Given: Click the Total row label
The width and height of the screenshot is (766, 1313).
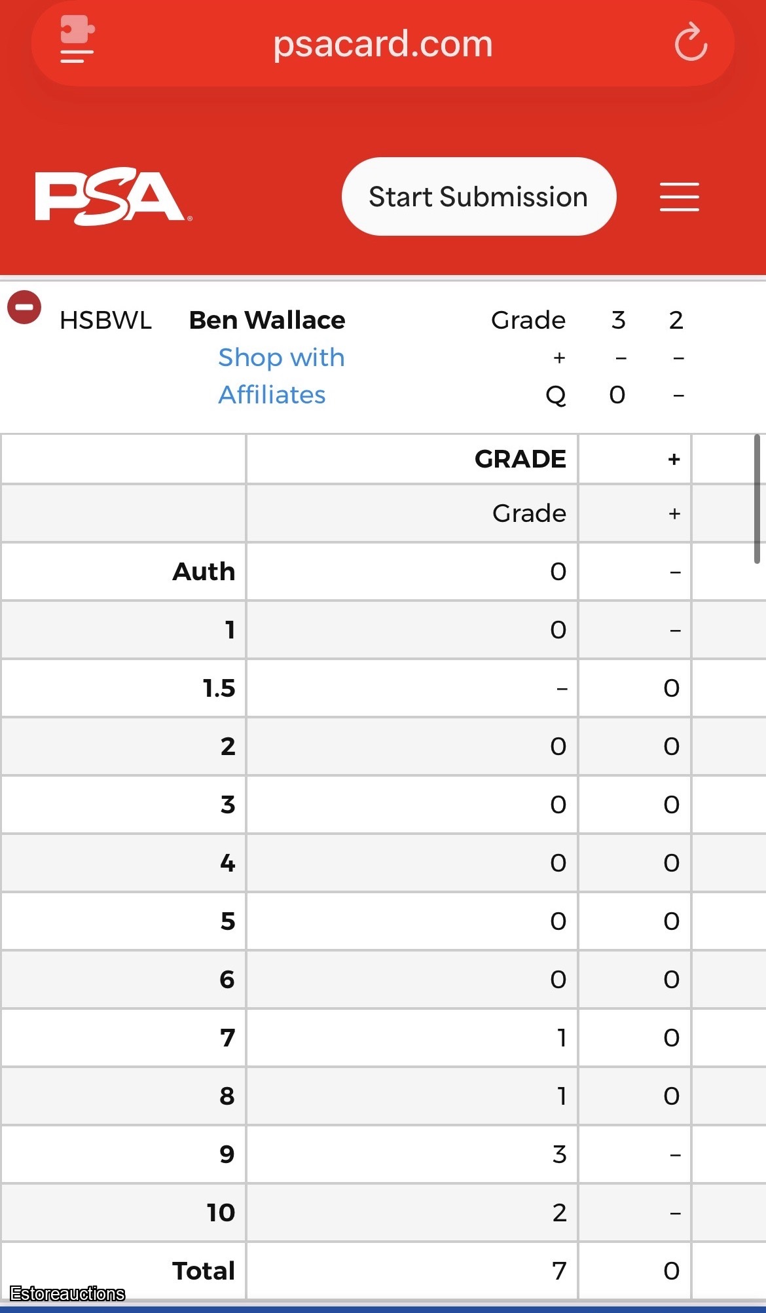Looking at the screenshot, I should (x=204, y=1271).
